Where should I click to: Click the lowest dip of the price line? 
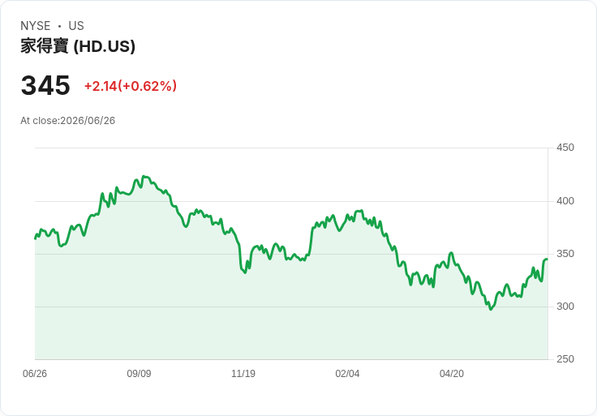(x=491, y=309)
